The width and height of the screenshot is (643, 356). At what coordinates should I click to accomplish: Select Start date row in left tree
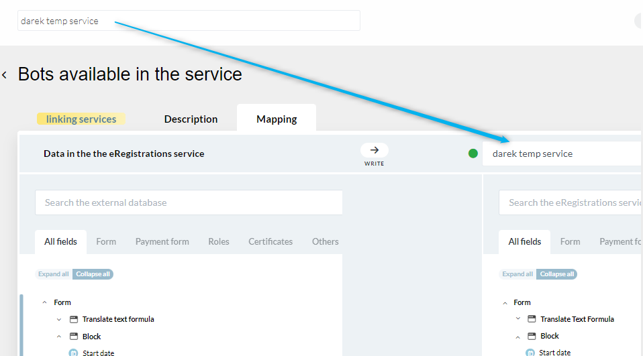click(99, 353)
